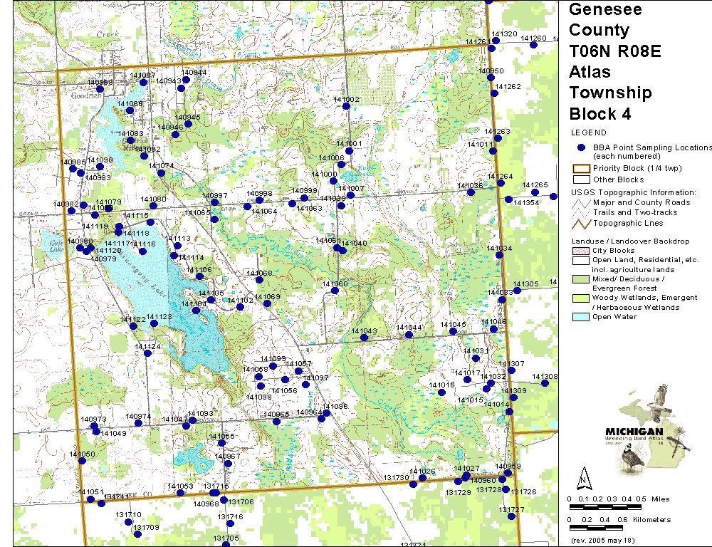Screen dimensions: 712x547
Task: Click point marker 141308
Action: [545, 383]
